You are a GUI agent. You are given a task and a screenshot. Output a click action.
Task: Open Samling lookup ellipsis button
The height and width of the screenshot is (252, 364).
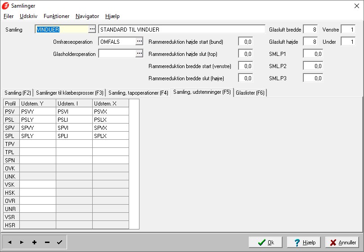92,29
